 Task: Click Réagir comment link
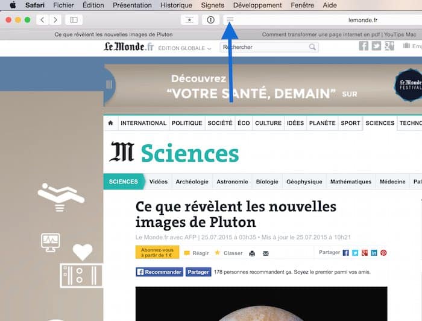point(197,253)
